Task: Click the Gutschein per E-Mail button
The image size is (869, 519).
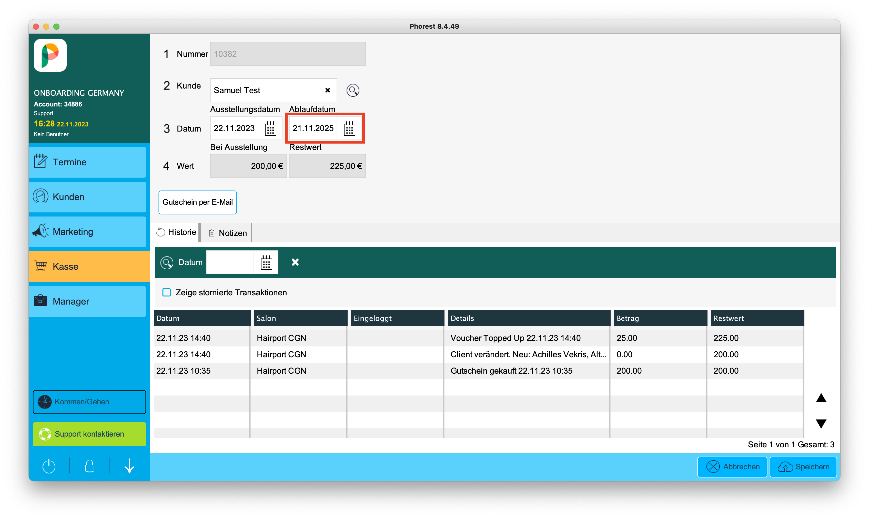Action: click(197, 202)
